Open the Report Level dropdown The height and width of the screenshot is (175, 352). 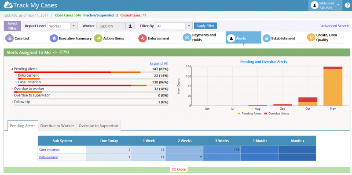click(x=62, y=26)
